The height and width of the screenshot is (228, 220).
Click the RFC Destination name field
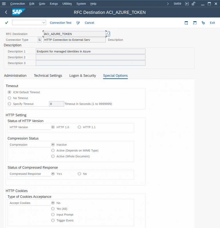pyautogui.click(x=74, y=34)
